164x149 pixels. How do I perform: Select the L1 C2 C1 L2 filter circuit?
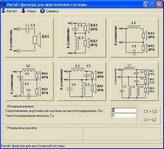(82, 81)
